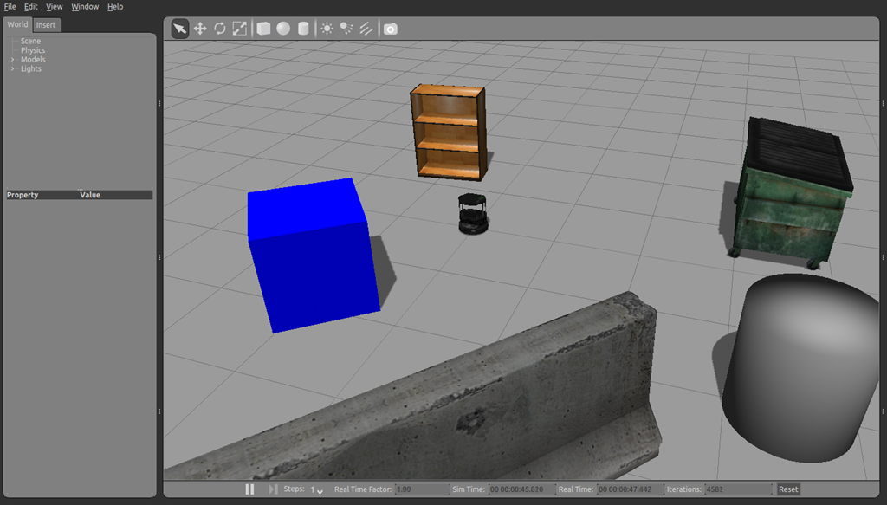Select Scene in the World tree

[x=30, y=41]
